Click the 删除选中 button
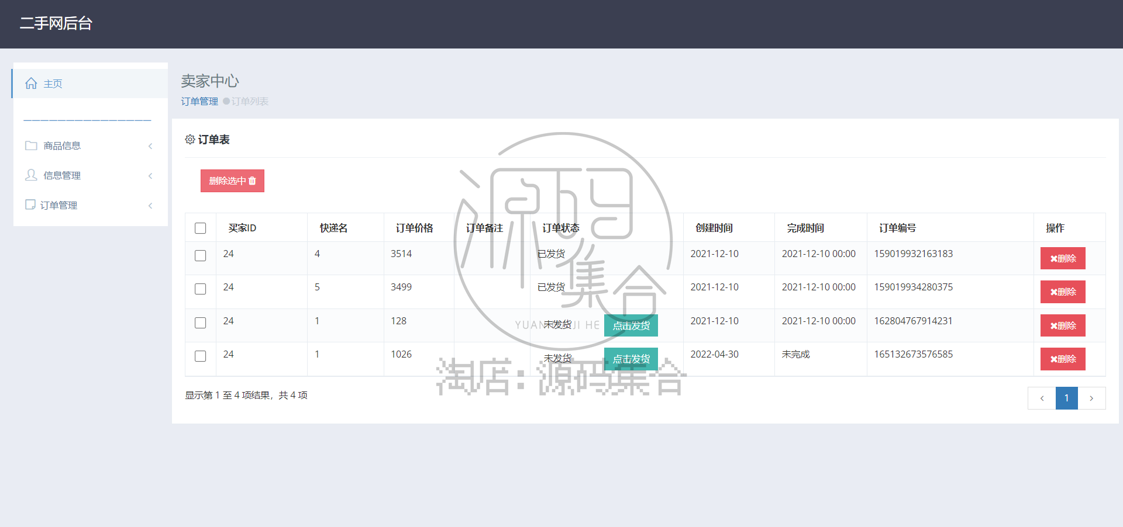The height and width of the screenshot is (527, 1123). (232, 181)
